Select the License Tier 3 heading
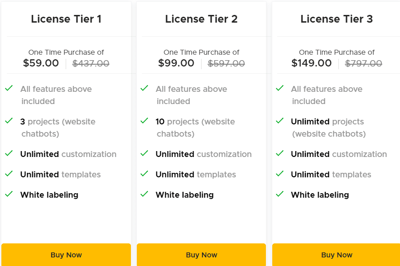The height and width of the screenshot is (266, 400). (x=337, y=19)
